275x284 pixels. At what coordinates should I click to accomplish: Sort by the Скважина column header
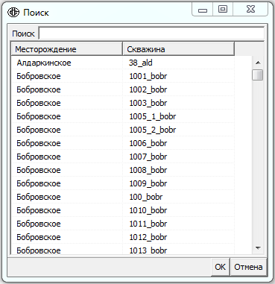[x=179, y=49]
